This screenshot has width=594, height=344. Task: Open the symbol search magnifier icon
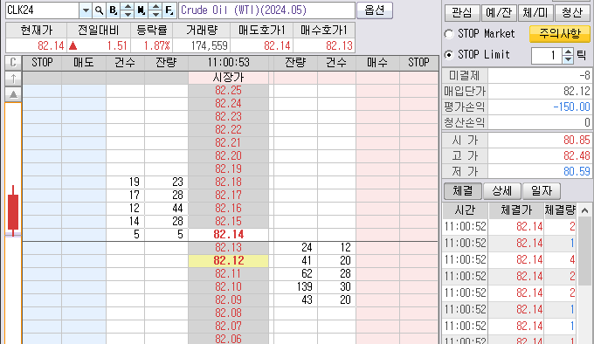(x=100, y=10)
